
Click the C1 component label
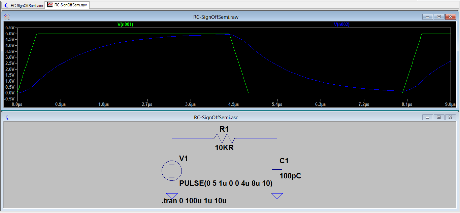[x=284, y=161]
